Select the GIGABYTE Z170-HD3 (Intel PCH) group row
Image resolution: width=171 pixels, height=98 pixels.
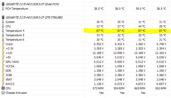[x=86, y=4]
